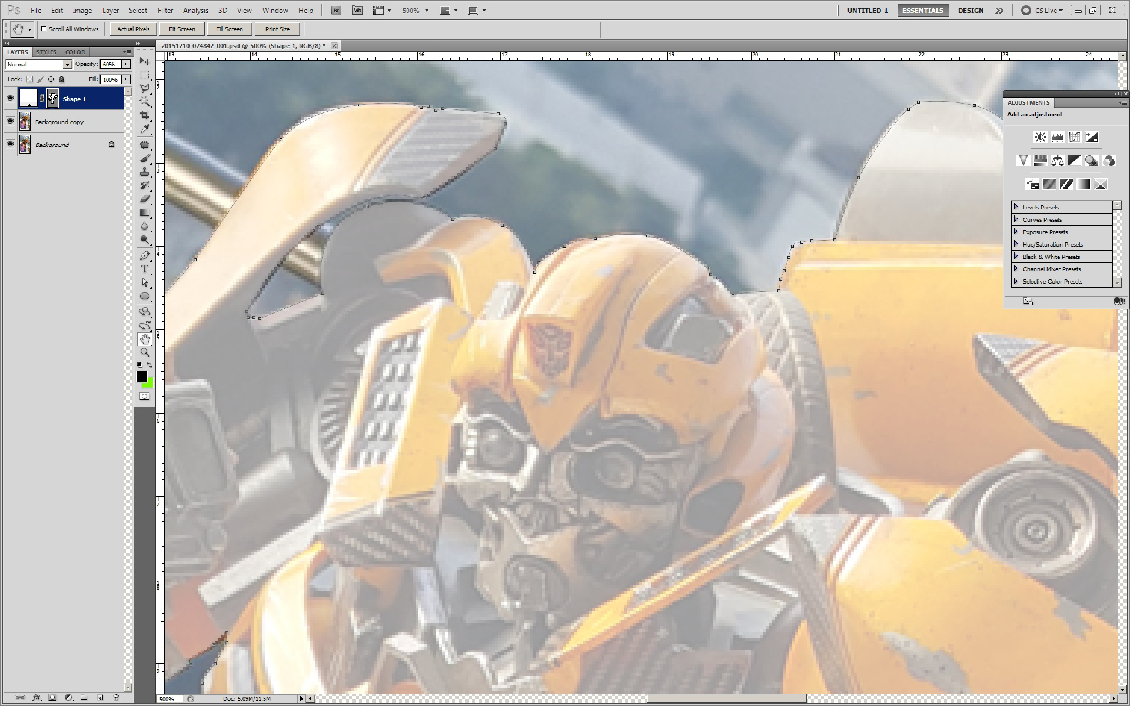The height and width of the screenshot is (706, 1130).
Task: Add a Curves adjustment
Action: (x=1075, y=137)
